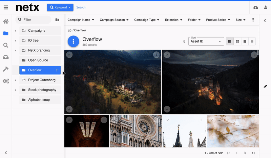Click the home icon in breadcrumb
Screen dimensions: 271x158
pyautogui.click(x=70, y=30)
